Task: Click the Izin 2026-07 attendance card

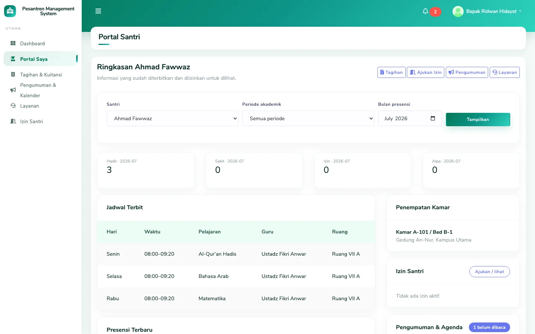Action: (363, 170)
